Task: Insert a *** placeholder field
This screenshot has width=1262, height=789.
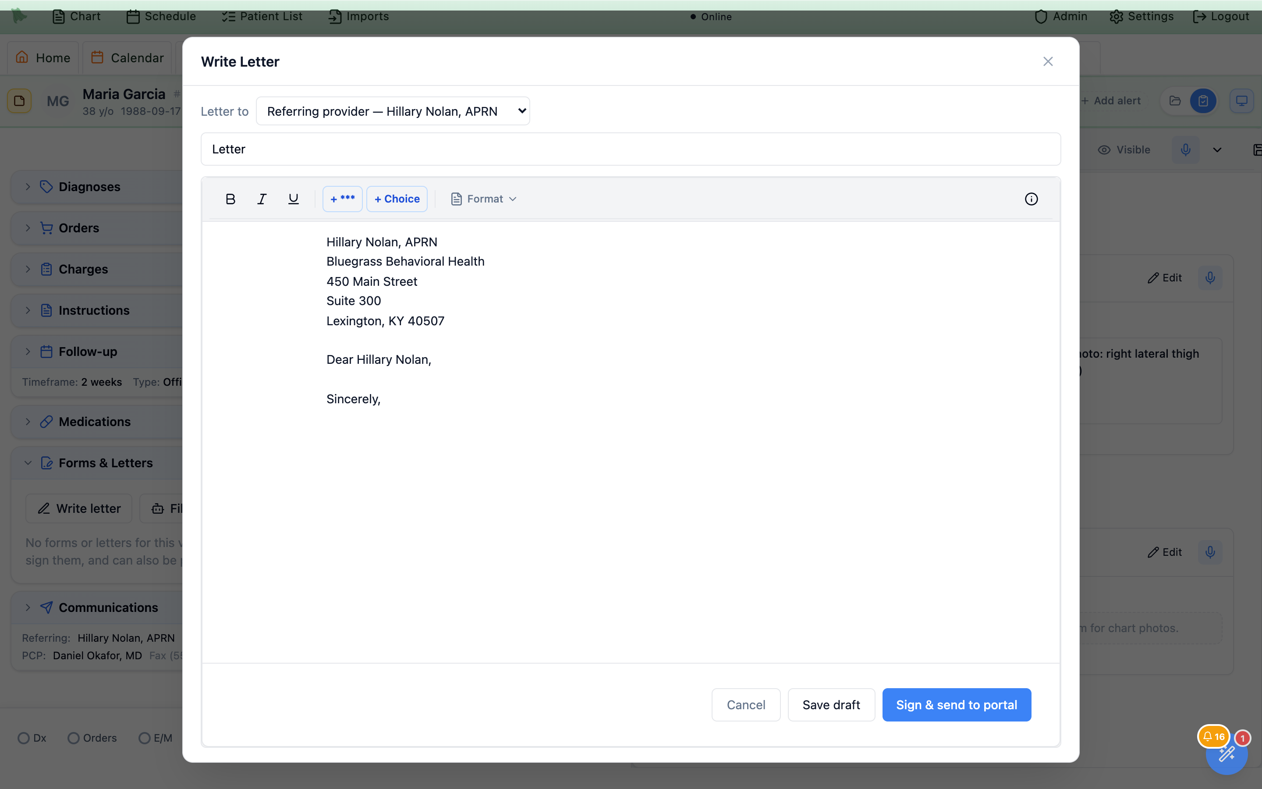Action: click(x=342, y=199)
